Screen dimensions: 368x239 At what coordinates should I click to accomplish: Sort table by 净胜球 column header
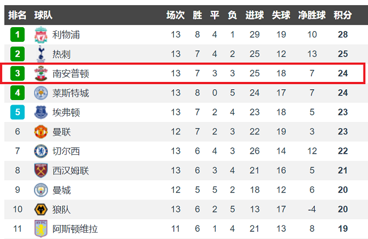coord(312,15)
